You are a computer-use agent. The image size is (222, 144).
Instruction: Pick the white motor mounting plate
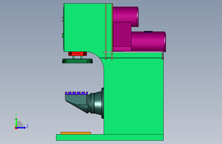[133, 52]
